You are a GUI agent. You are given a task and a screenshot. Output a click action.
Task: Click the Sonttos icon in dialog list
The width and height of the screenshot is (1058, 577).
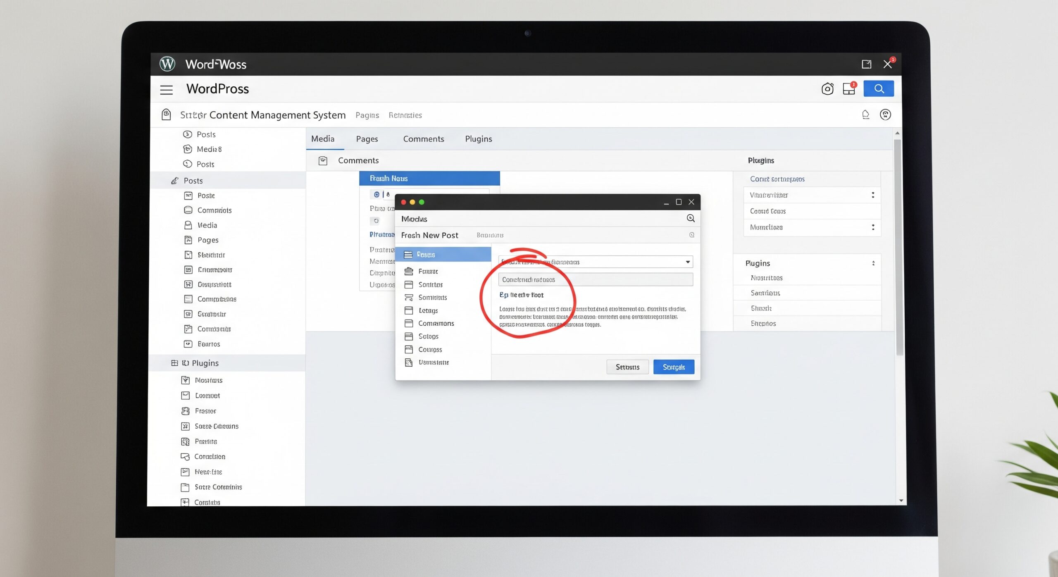(x=409, y=284)
